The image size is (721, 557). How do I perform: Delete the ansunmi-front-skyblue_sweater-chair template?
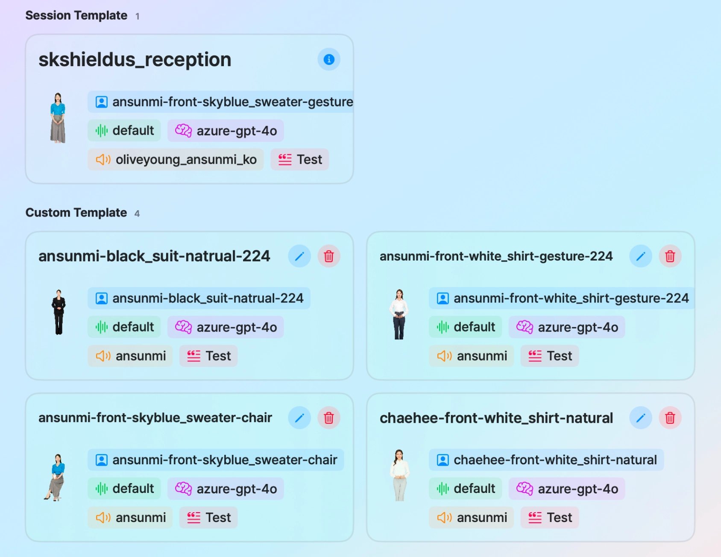[x=328, y=418]
